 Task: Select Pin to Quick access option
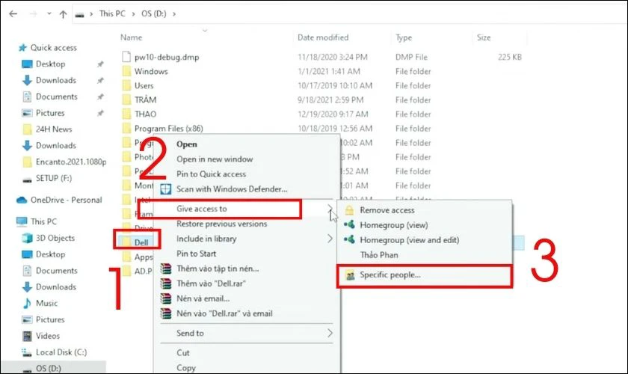pyautogui.click(x=212, y=174)
